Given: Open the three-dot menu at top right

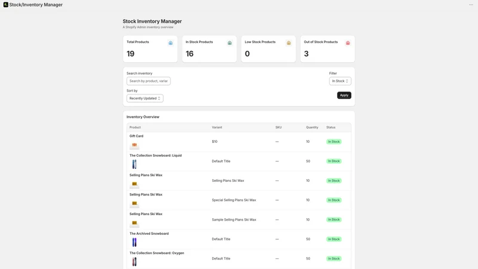Looking at the screenshot, I should [x=471, y=5].
